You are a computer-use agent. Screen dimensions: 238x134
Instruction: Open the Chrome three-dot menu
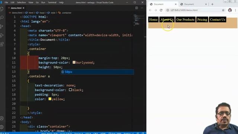click(x=235, y=10)
